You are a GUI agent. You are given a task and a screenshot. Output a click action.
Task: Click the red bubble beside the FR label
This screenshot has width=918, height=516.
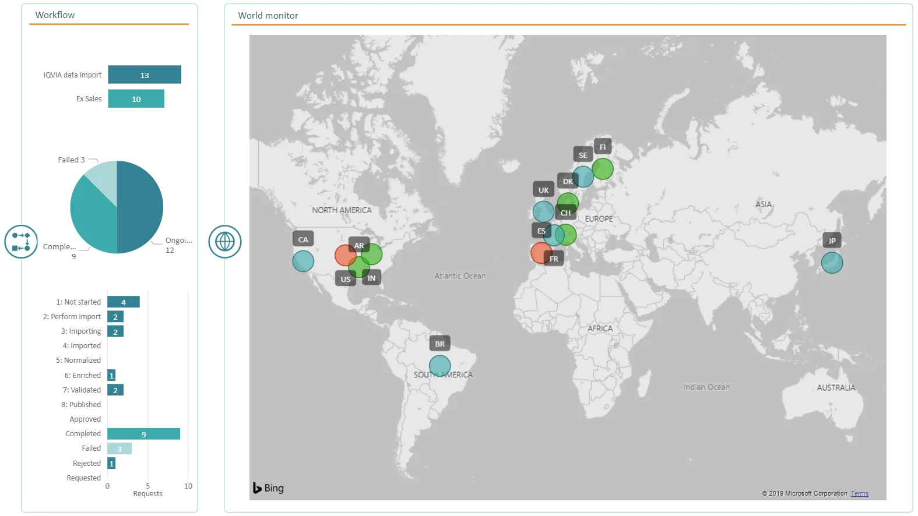pos(541,253)
